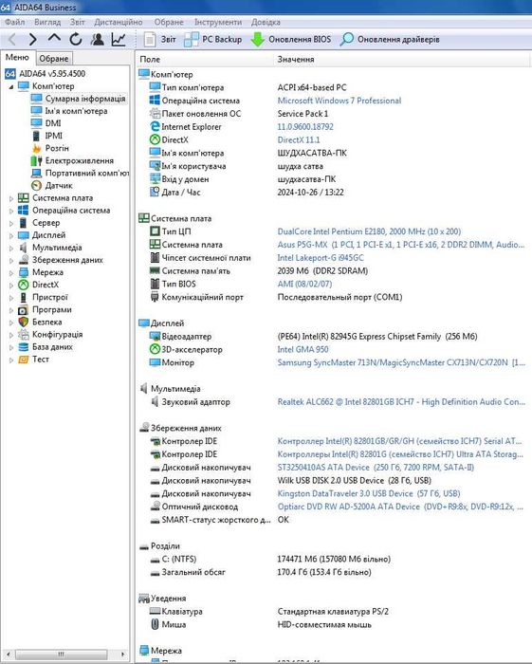The width and height of the screenshot is (532, 664).
Task: Expand the Дисплей tree node
Action: (x=11, y=235)
